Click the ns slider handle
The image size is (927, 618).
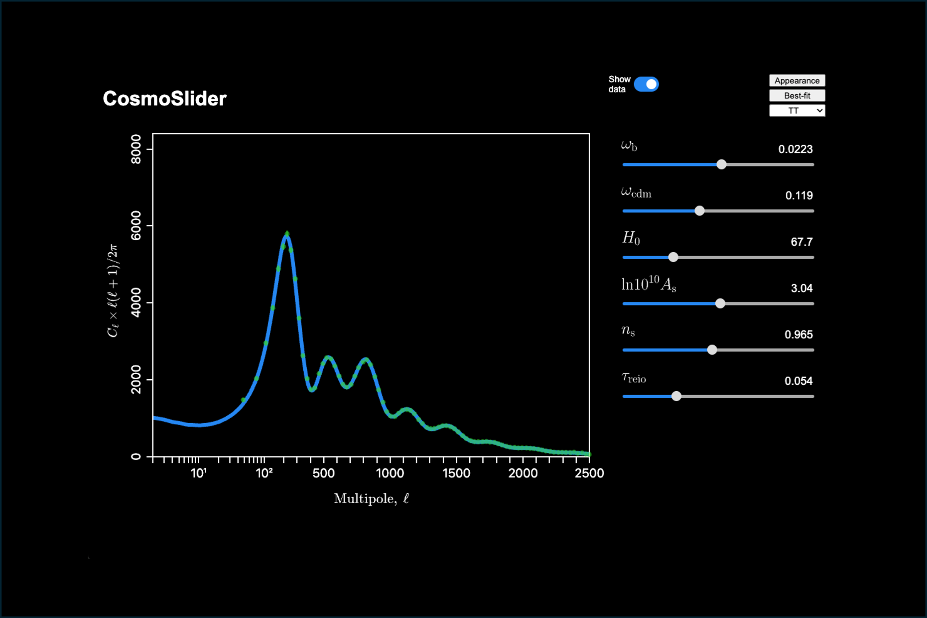(x=712, y=350)
